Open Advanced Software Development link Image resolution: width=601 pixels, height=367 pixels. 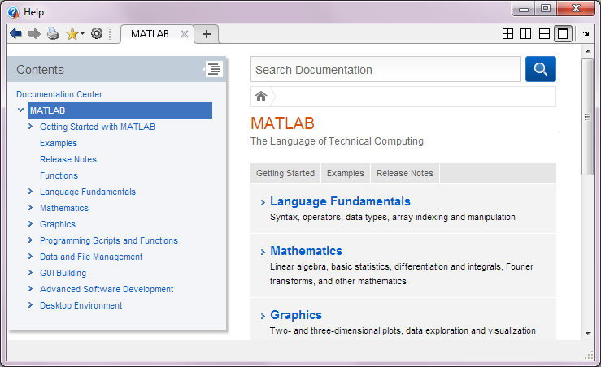pos(107,289)
